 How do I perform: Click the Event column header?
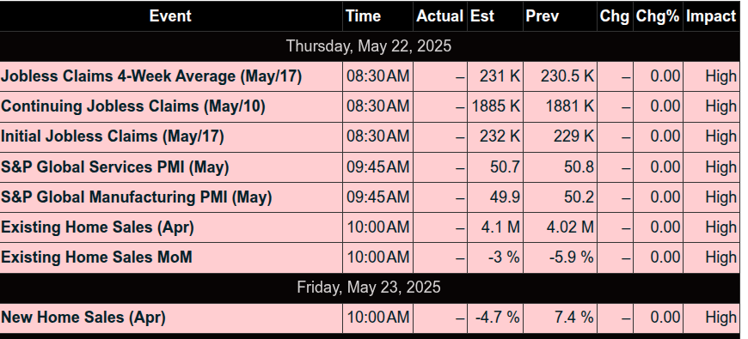pyautogui.click(x=171, y=16)
